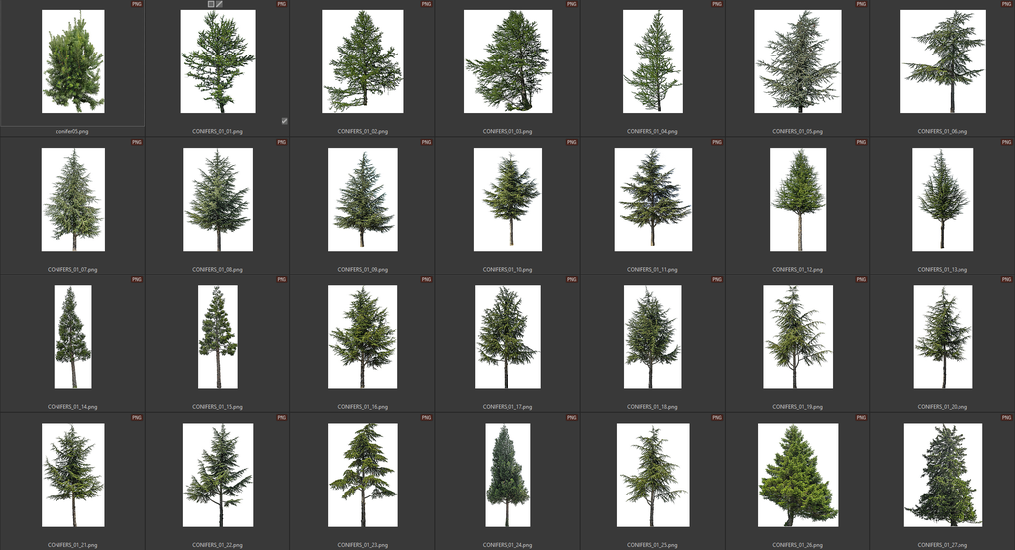The image size is (1015, 550).
Task: Click the PNG badge on CONIFERS_01_13 tile
Action: coord(1006,142)
